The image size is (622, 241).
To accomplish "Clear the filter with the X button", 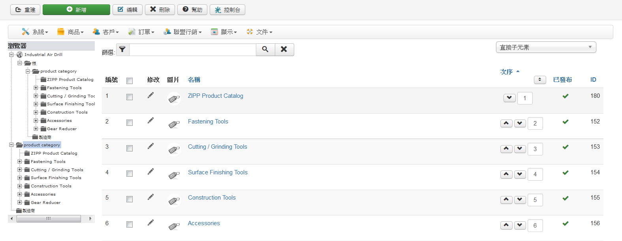I will [284, 49].
